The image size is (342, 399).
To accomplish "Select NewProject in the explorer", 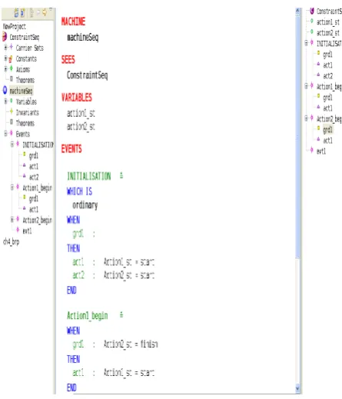I will tap(15, 26).
